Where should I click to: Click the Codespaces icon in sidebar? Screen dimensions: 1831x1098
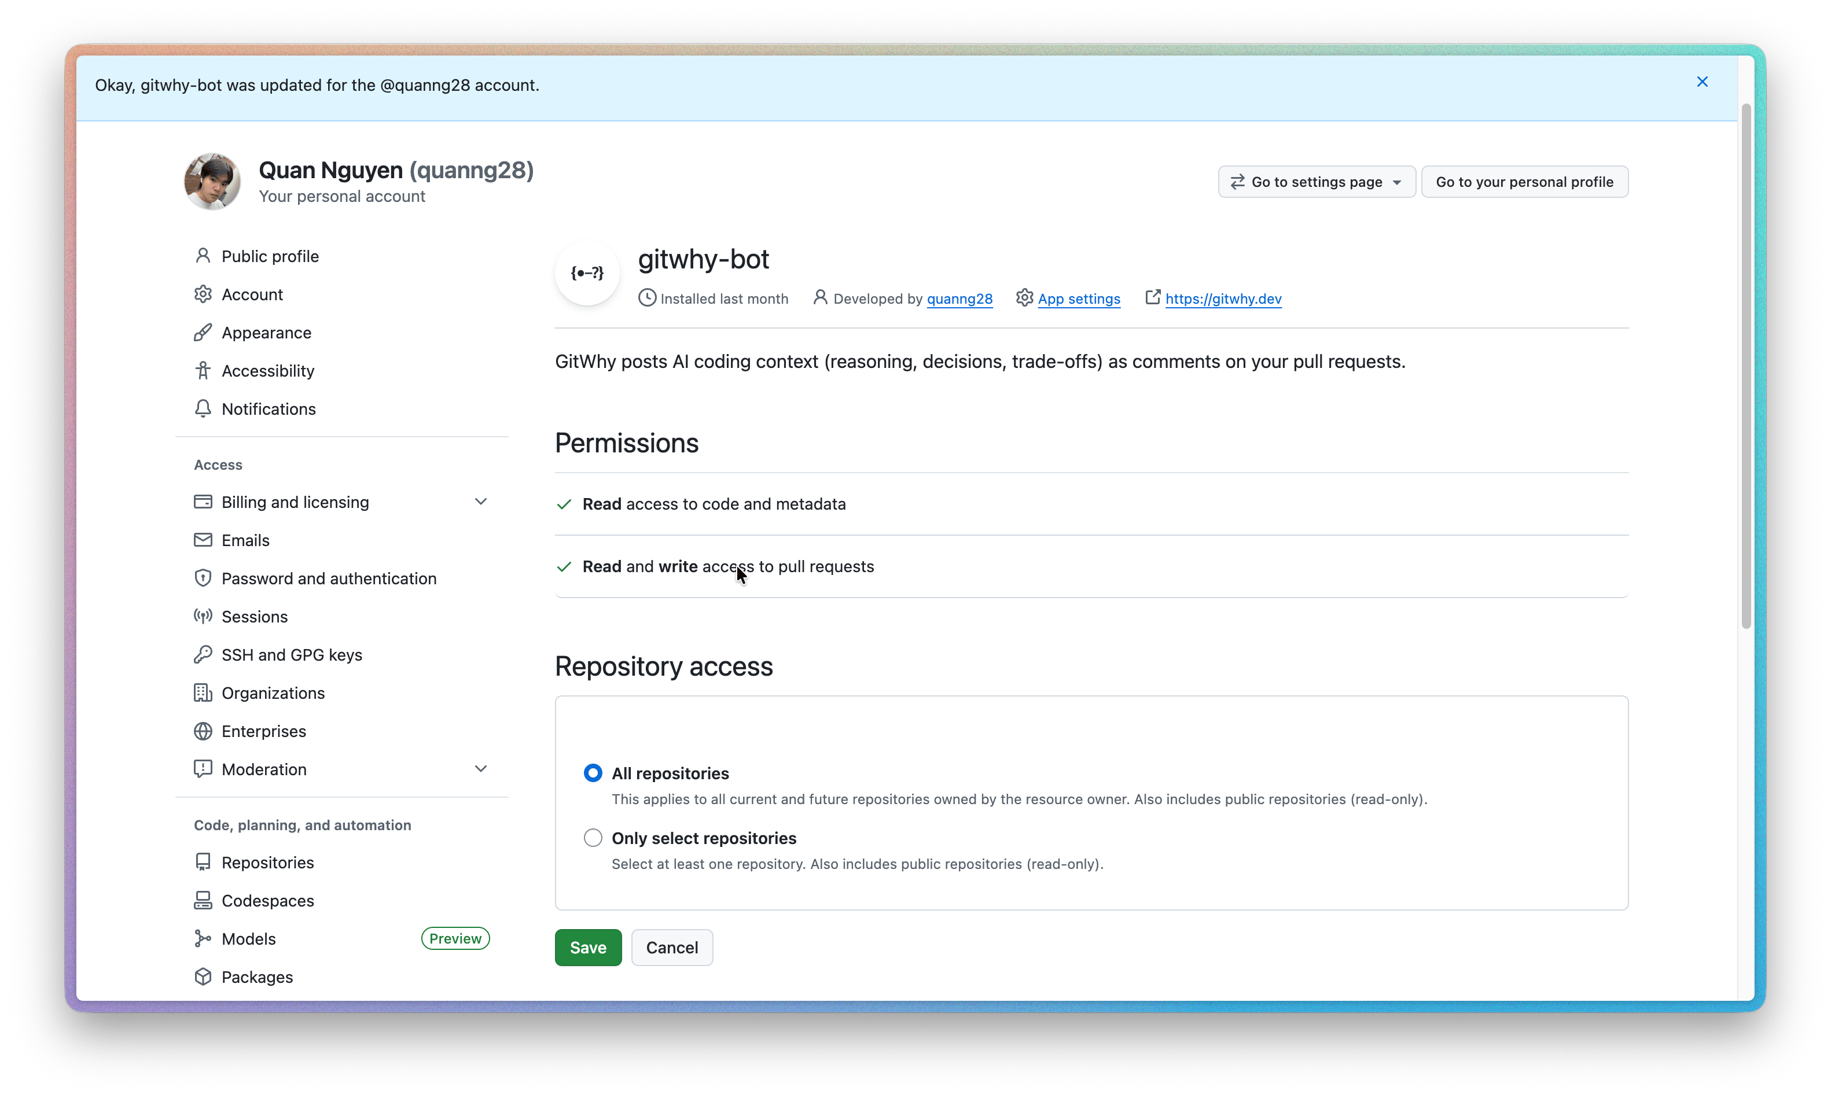(203, 901)
